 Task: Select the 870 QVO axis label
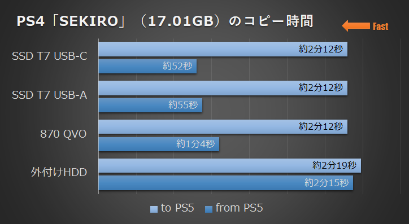point(63,134)
